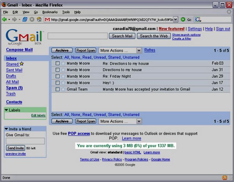Star the Gmail Team message
The image size is (234, 182).
[63, 89]
